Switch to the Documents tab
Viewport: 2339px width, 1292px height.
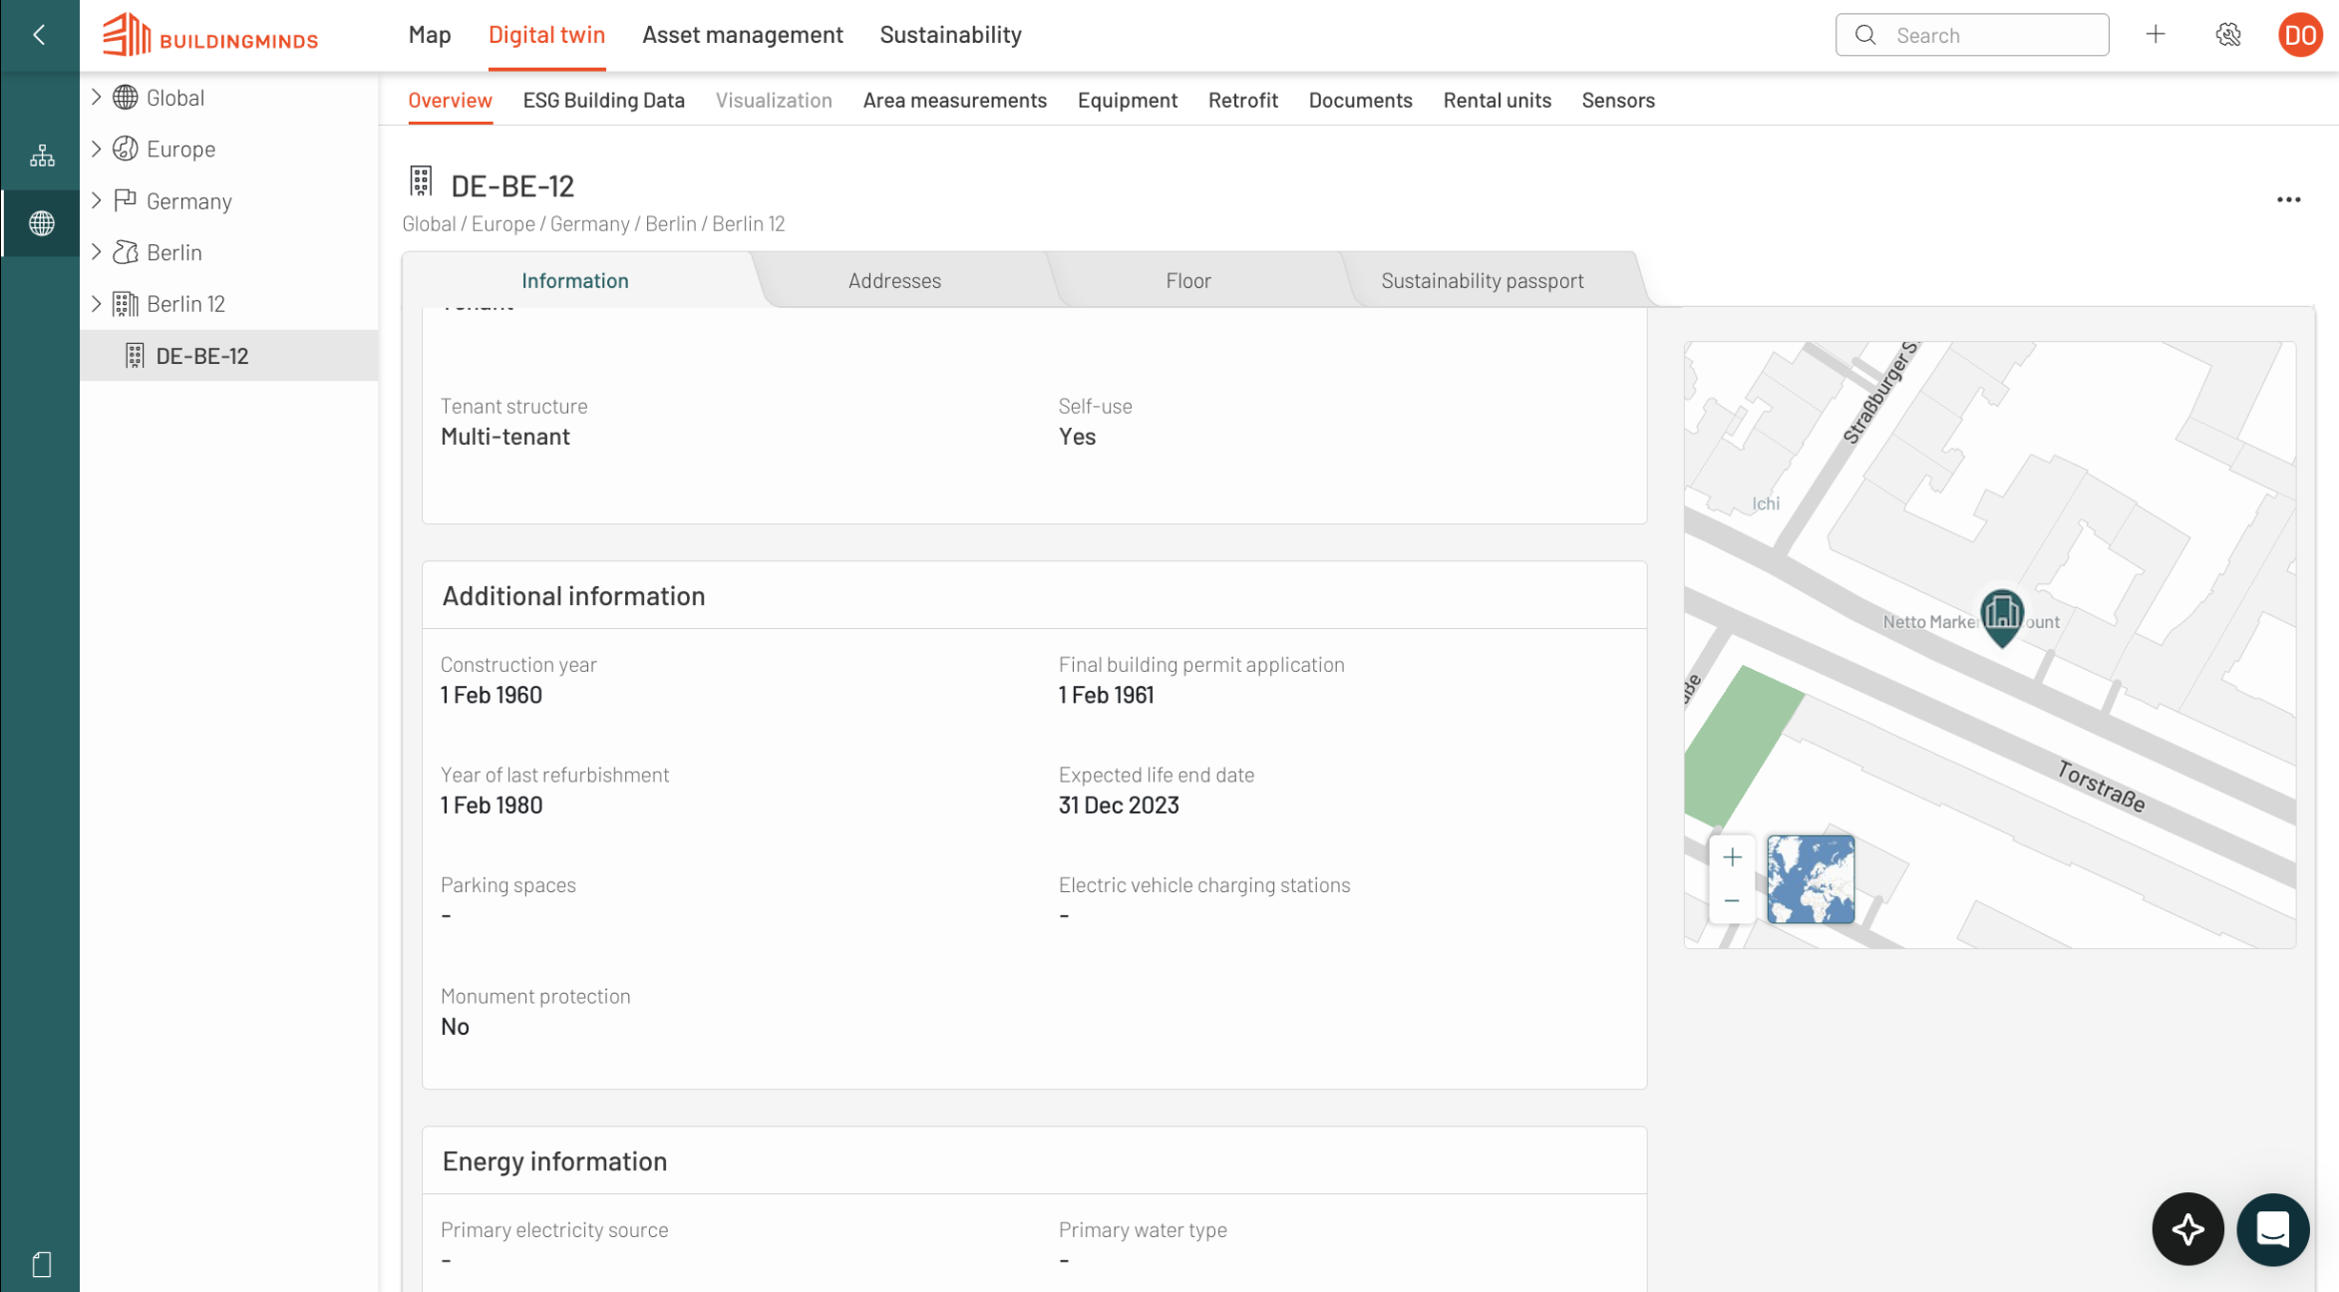1360,101
